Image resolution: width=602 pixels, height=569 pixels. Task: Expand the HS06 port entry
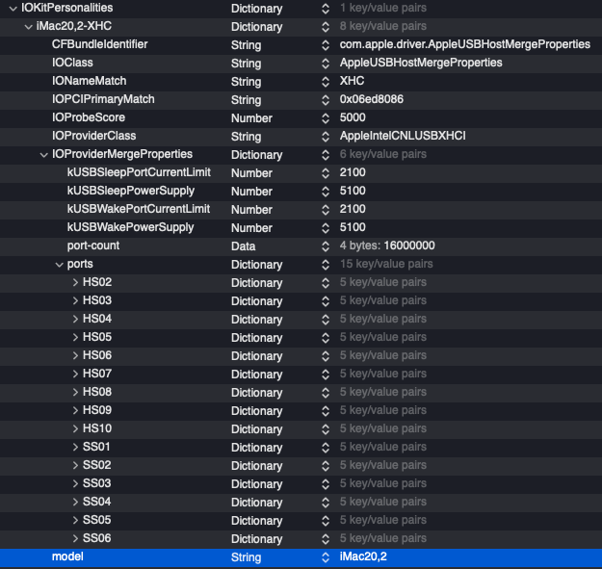75,355
